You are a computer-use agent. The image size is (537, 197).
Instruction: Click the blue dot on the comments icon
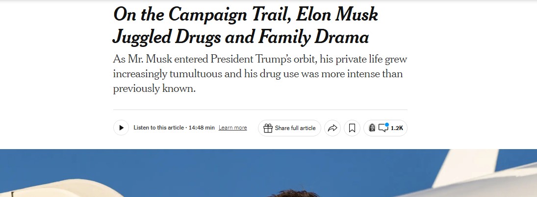coord(387,125)
